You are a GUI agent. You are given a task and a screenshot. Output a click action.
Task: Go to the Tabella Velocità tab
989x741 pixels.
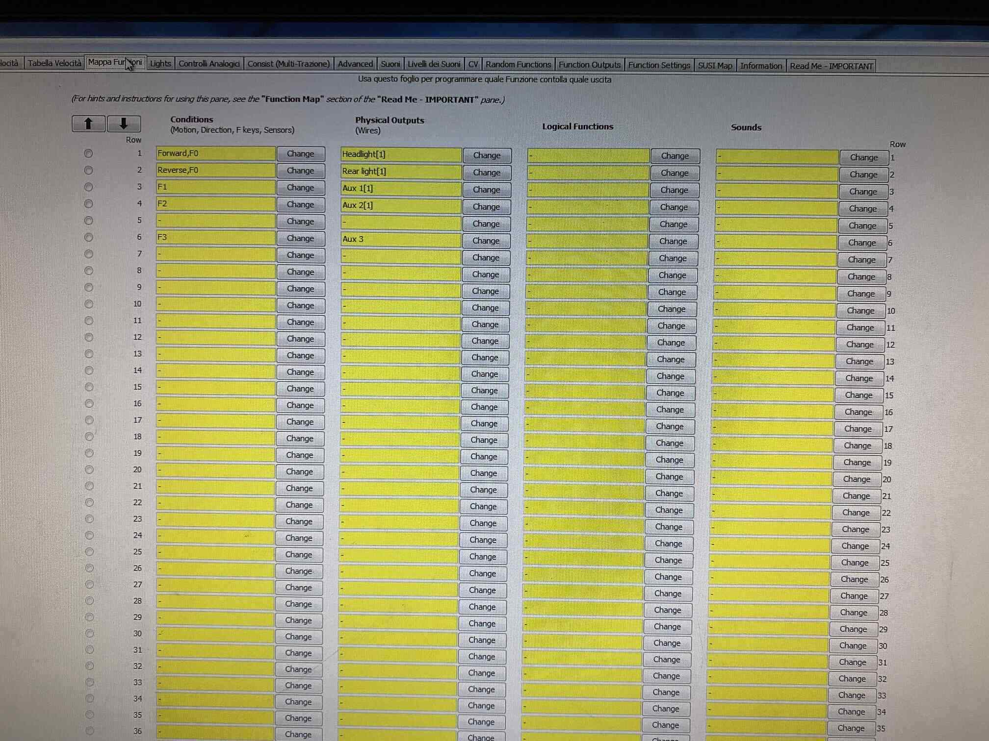click(x=54, y=63)
